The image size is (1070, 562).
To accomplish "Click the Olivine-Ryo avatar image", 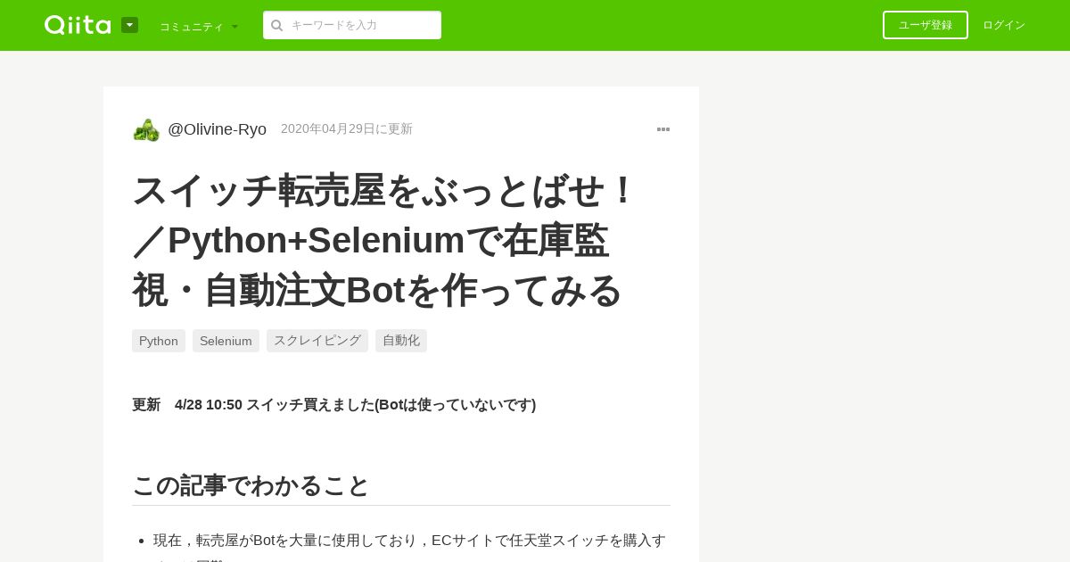I will pos(146,129).
